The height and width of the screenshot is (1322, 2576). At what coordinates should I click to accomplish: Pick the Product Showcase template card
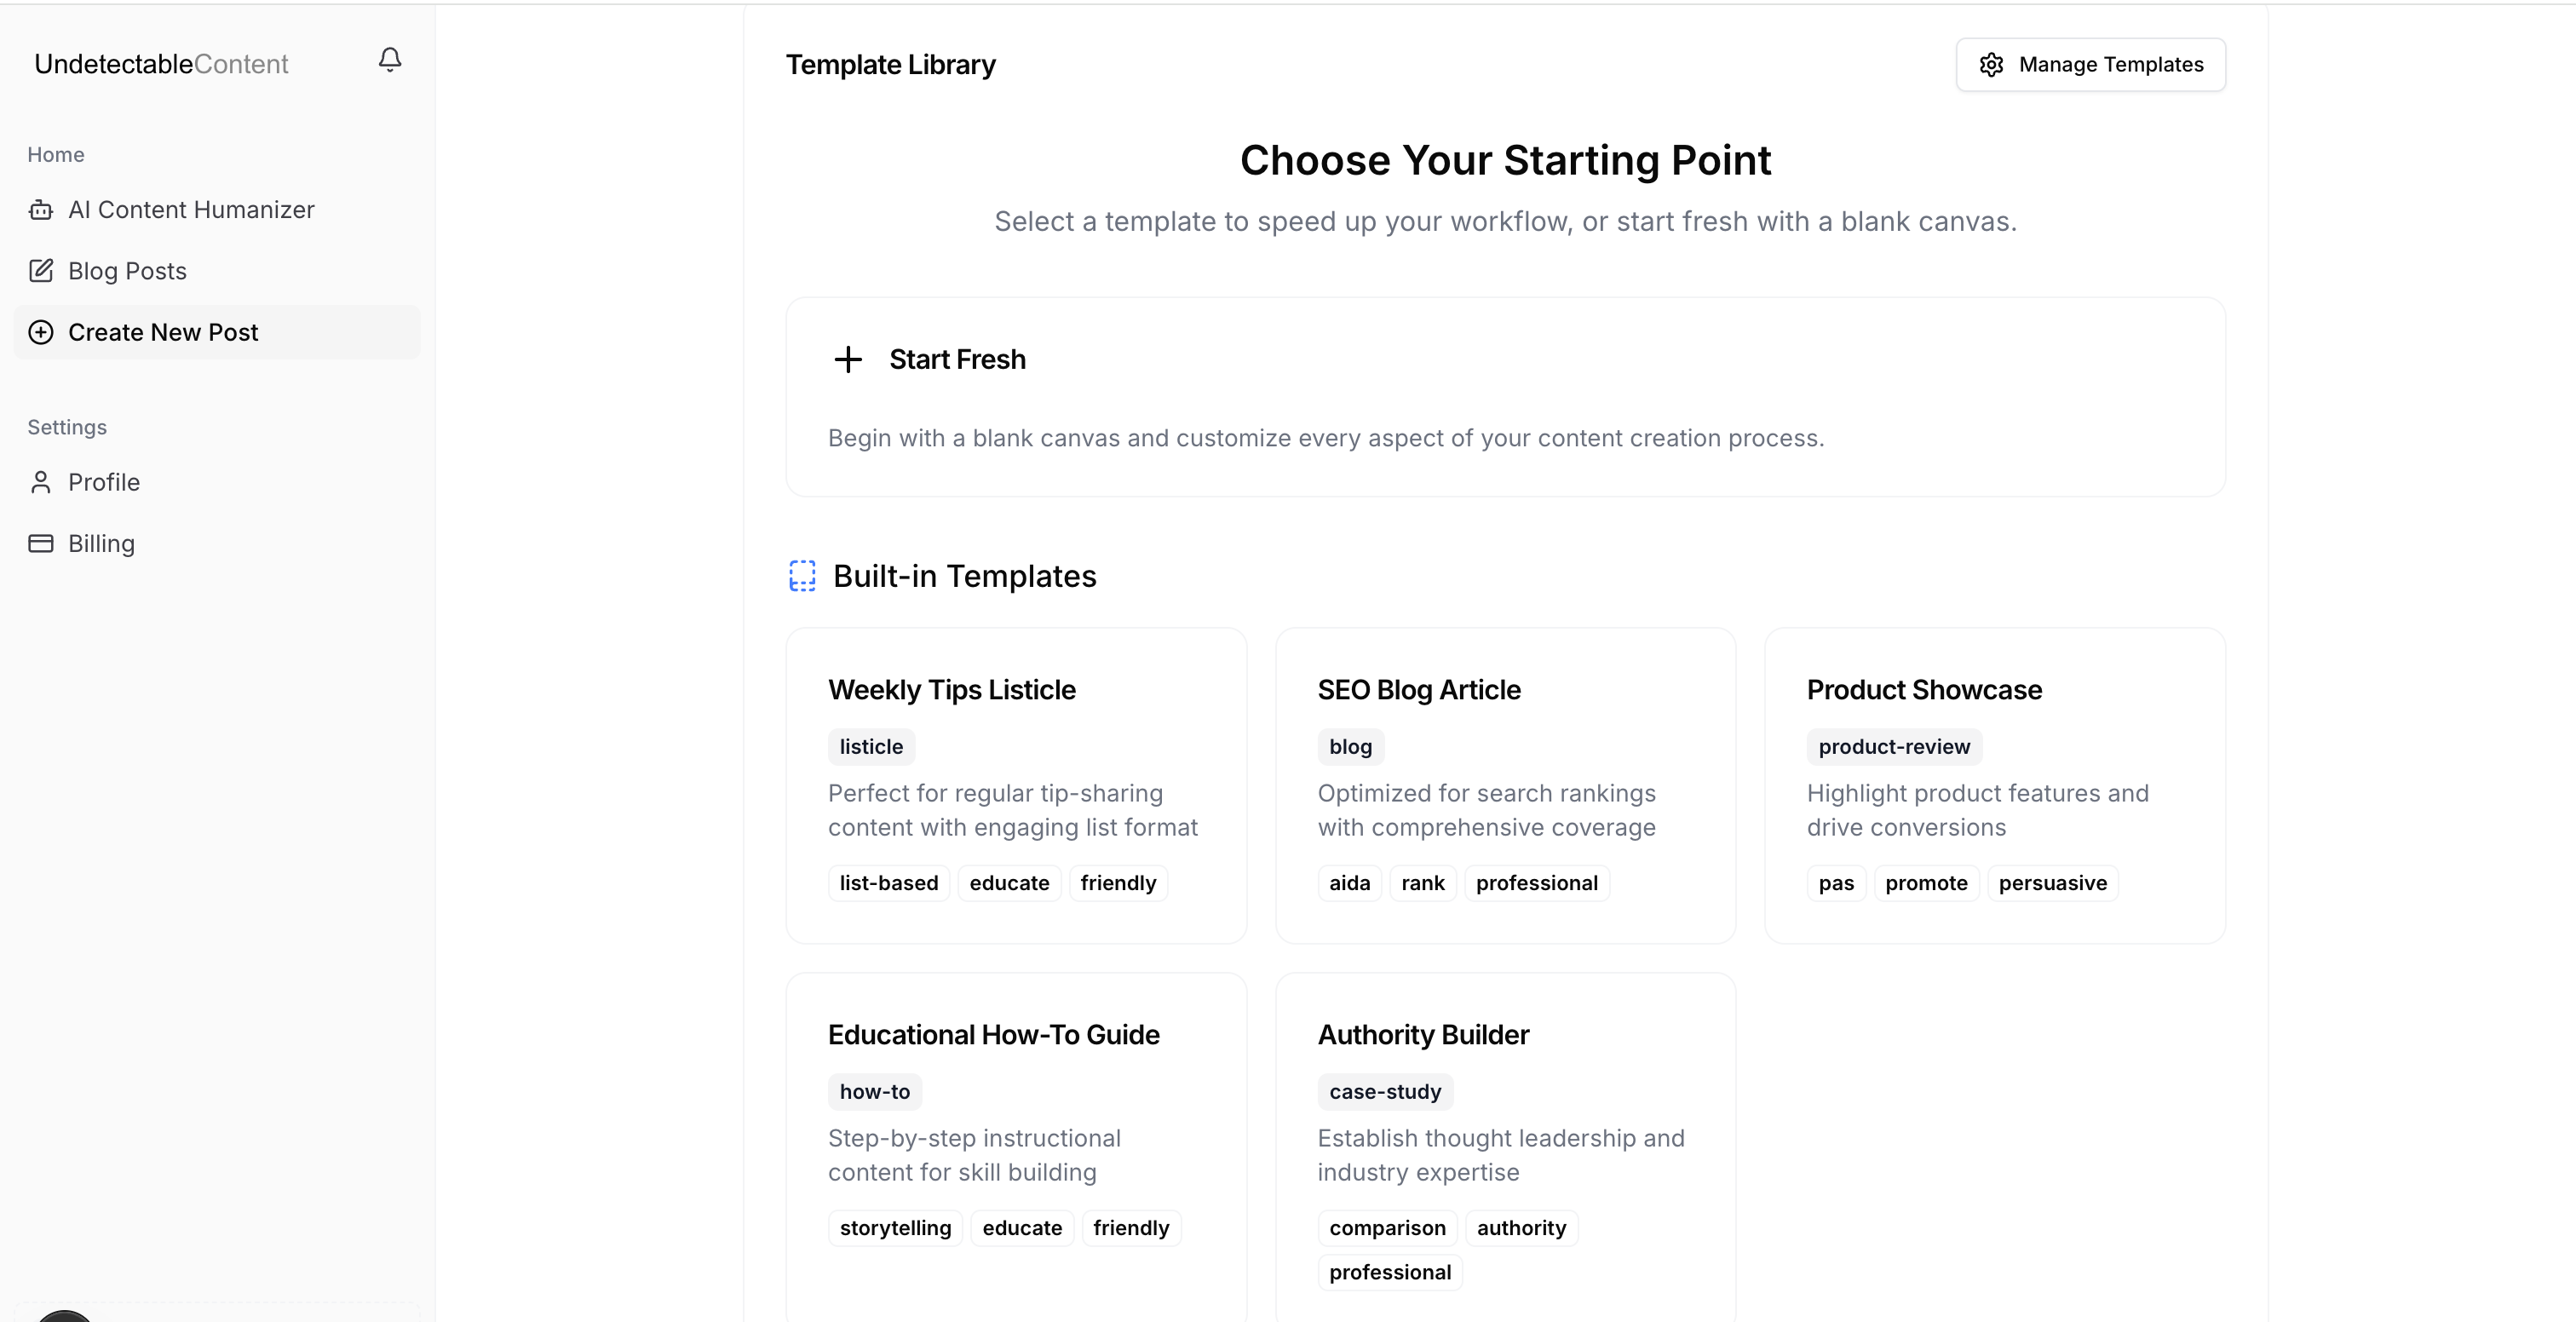tap(1994, 785)
